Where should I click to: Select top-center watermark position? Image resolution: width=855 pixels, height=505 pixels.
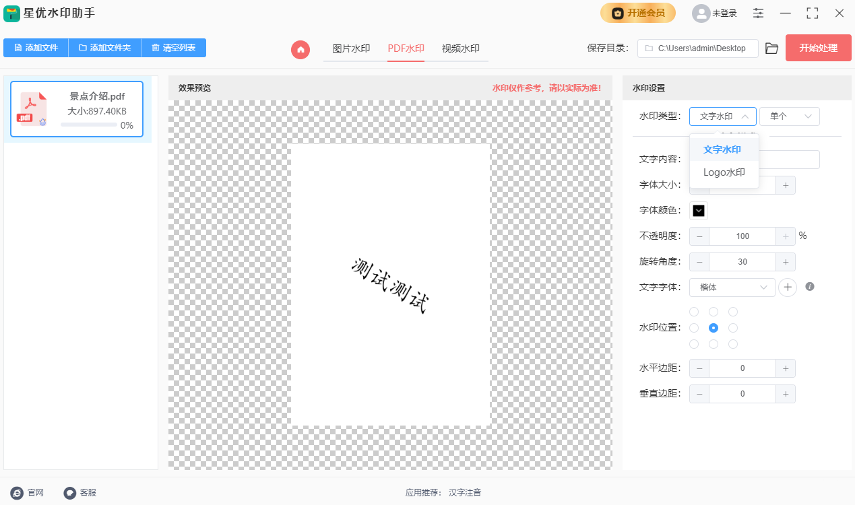[x=714, y=312]
